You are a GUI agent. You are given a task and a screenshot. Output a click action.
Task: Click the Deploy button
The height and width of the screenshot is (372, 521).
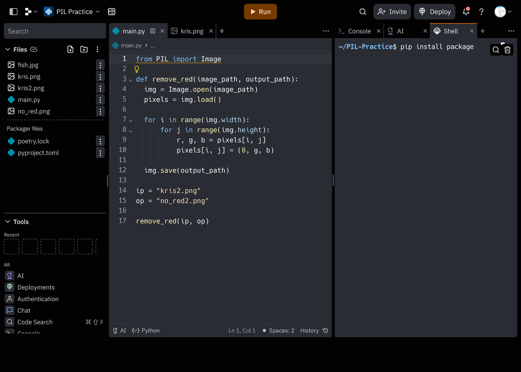coord(435,12)
